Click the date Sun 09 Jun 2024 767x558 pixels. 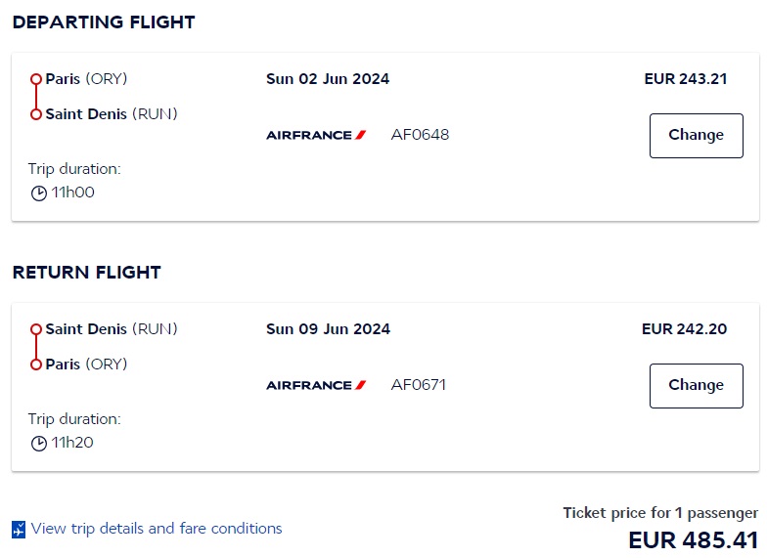click(329, 328)
